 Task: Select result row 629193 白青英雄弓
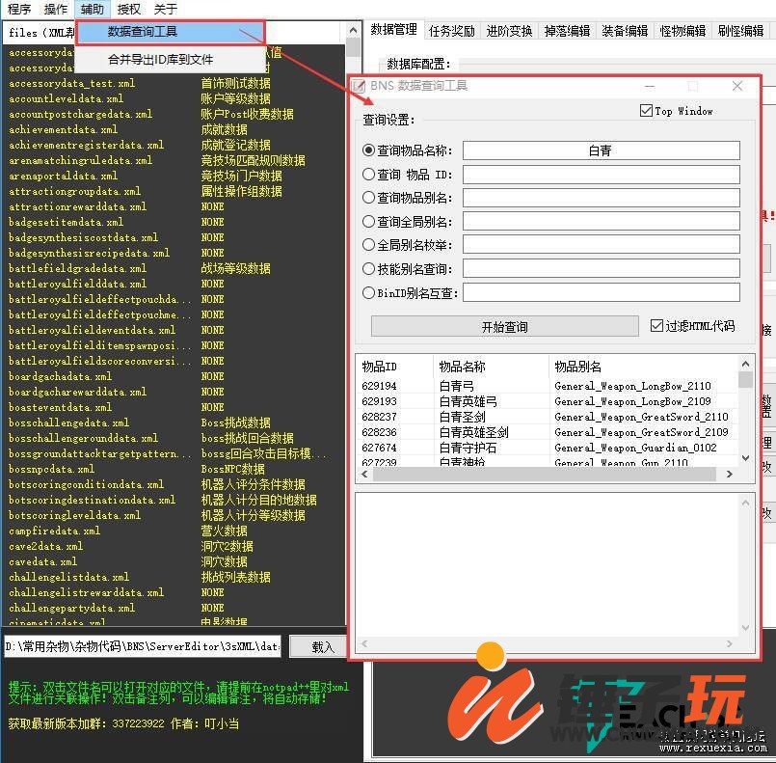(547, 401)
